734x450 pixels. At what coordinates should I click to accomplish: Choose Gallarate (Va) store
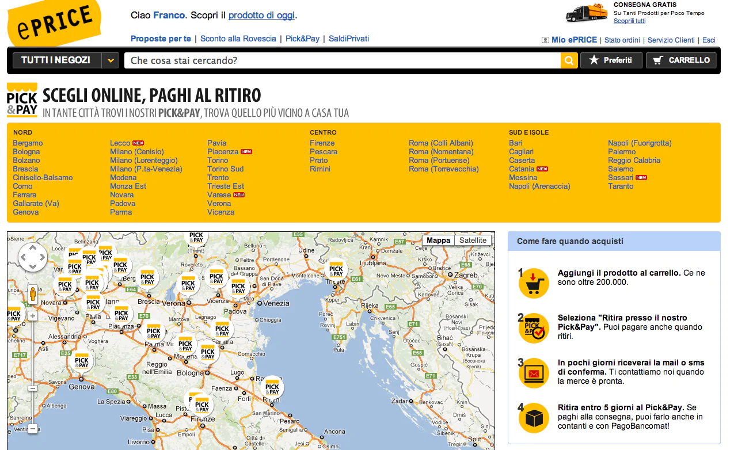tap(36, 204)
